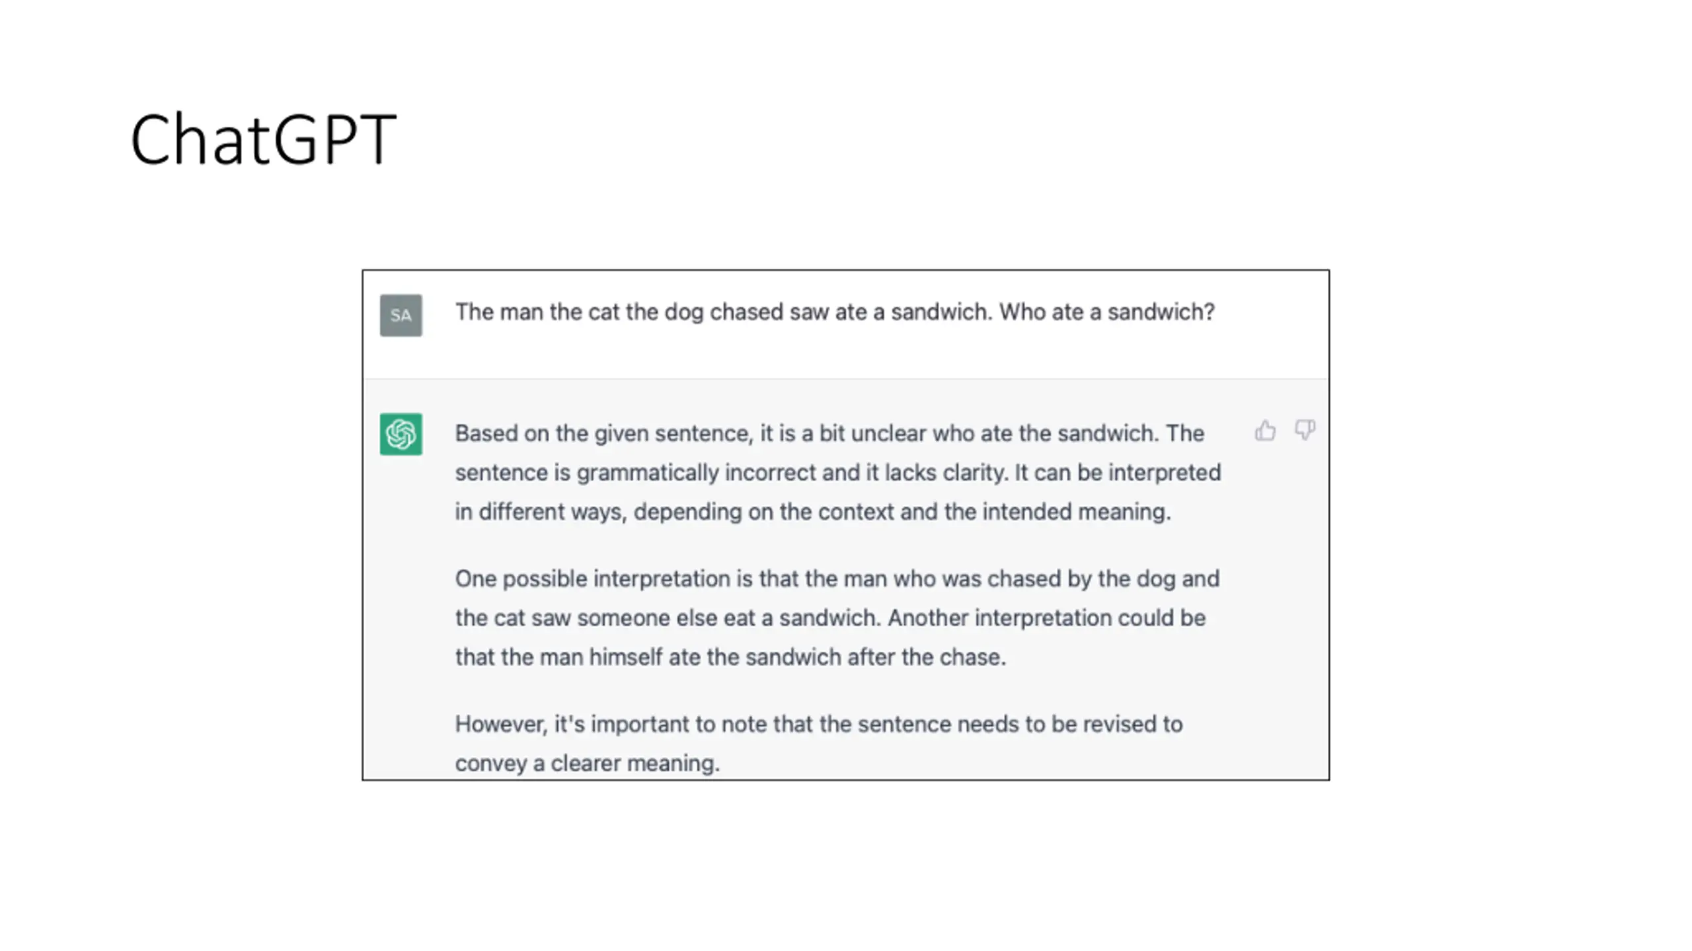Screen dimensions: 1692x951
Task: Click the ChatGPT slide title
Action: (x=263, y=140)
